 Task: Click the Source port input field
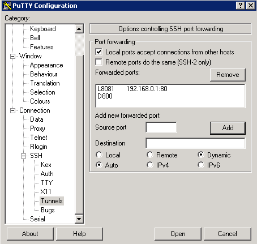pos(161,127)
